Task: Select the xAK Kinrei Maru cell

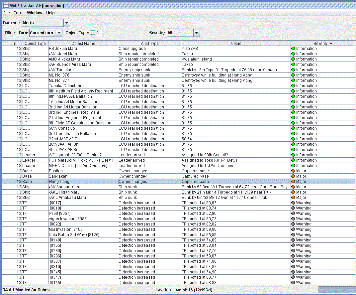Action: coord(83,54)
